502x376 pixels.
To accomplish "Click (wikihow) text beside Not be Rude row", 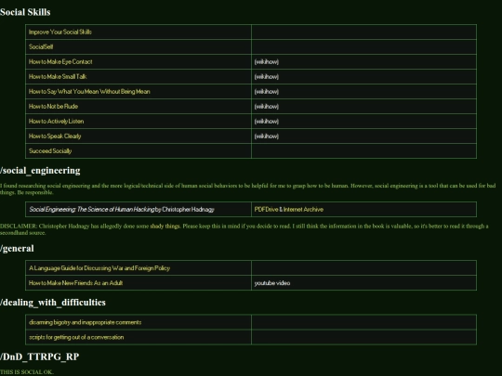I will tap(267, 106).
